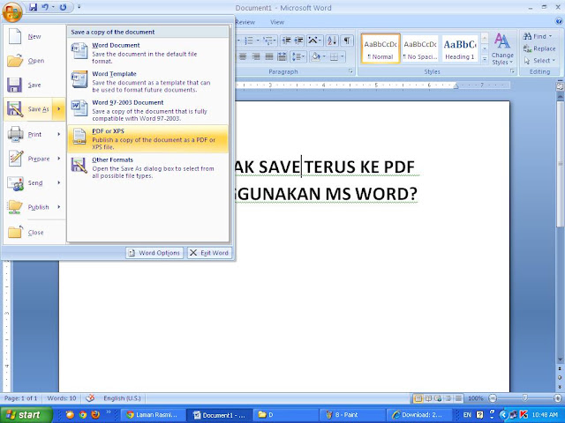Expand the Prepare submenu arrow
This screenshot has height=423, width=565.
coord(59,159)
